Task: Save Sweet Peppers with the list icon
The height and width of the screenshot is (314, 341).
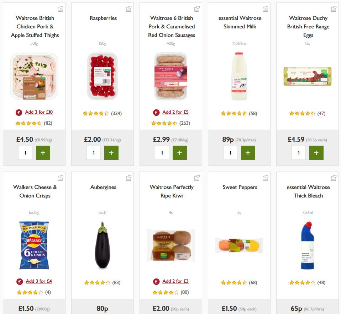Action: point(265,178)
